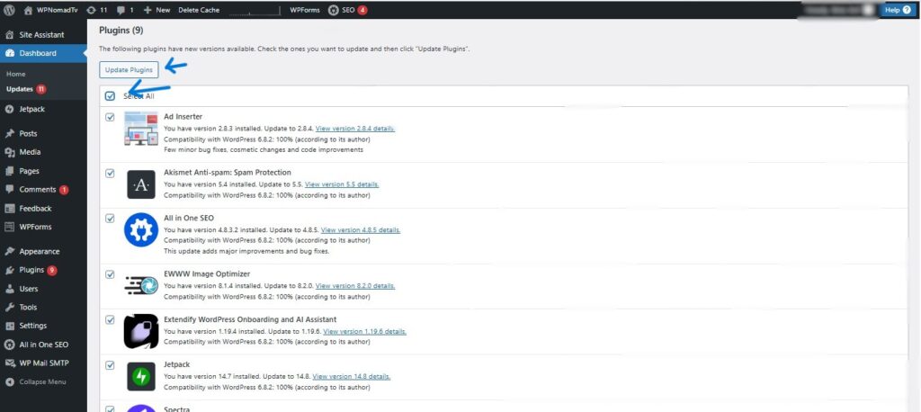Screen dimensions: 921x412
Task: Click the Plugins (9) heading
Action: (121, 30)
